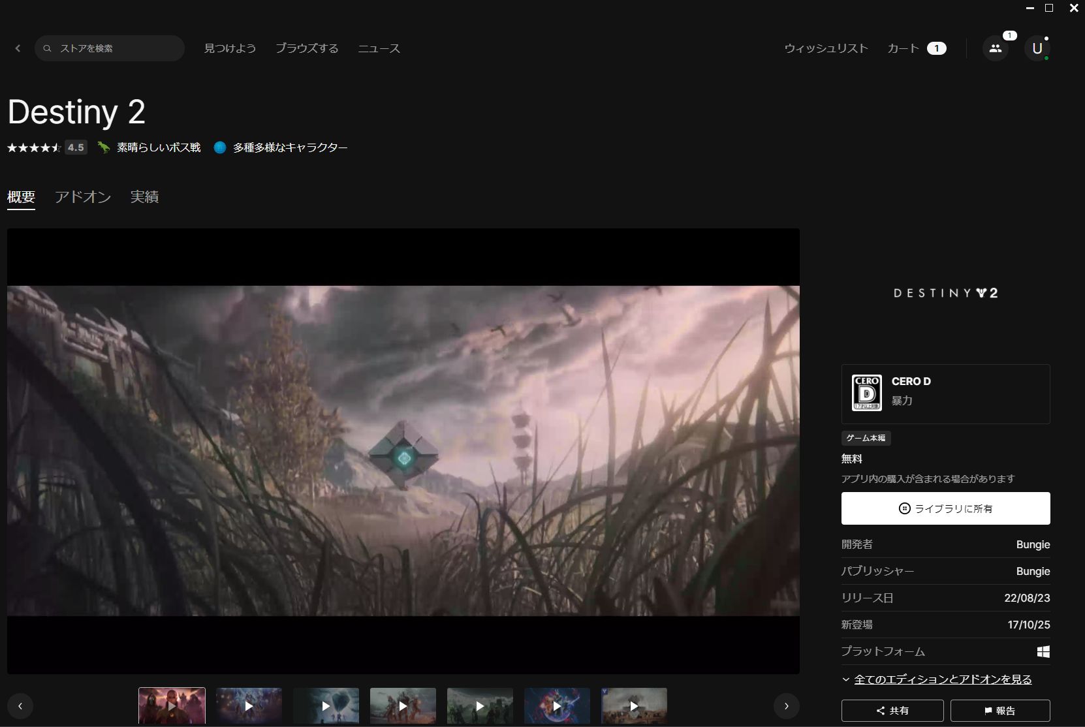1085x727 pixels.
Task: Open the ウィッシュリスト link
Action: [x=826, y=48]
